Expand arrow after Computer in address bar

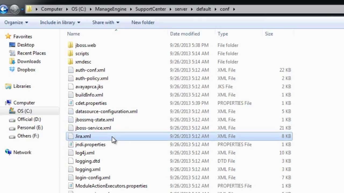tap(67, 9)
